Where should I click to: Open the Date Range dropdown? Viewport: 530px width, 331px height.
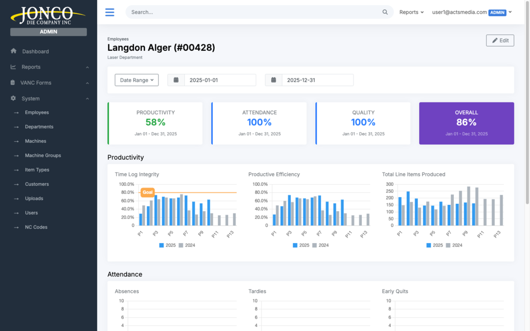coord(137,80)
